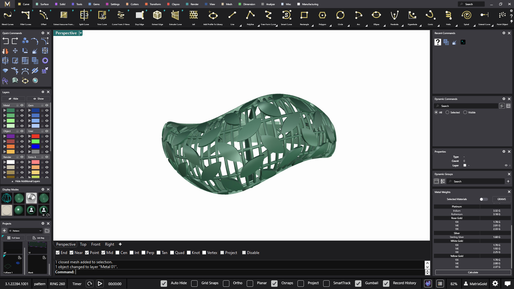Open settings gear in status bar
This screenshot has width=514, height=289.
point(495,284)
